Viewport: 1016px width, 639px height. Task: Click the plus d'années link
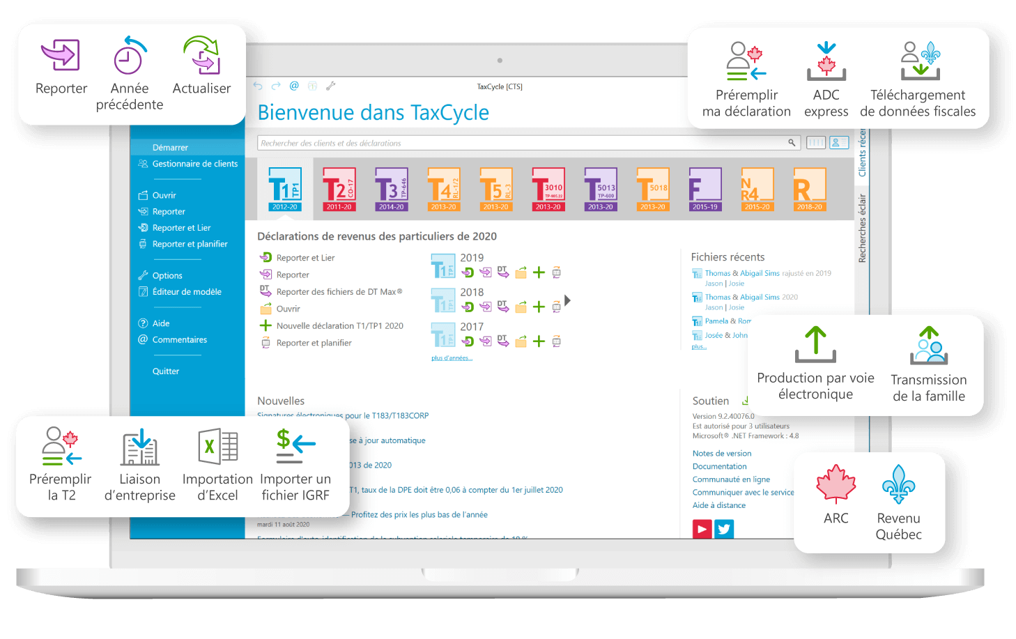click(452, 358)
